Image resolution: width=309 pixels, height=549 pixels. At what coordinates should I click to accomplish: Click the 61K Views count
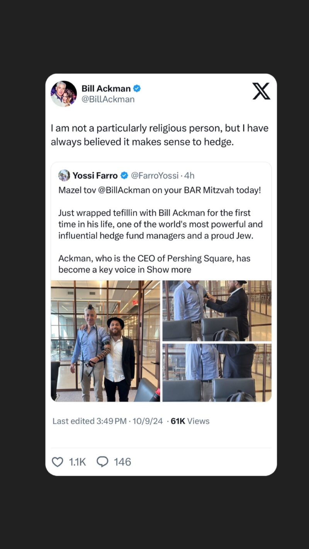(x=190, y=421)
